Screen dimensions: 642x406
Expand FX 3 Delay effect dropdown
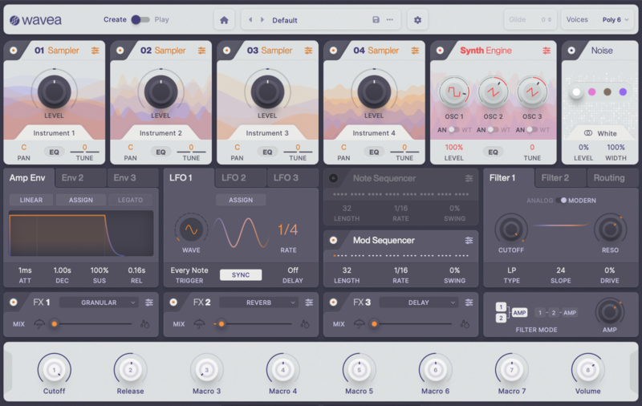pyautogui.click(x=417, y=302)
